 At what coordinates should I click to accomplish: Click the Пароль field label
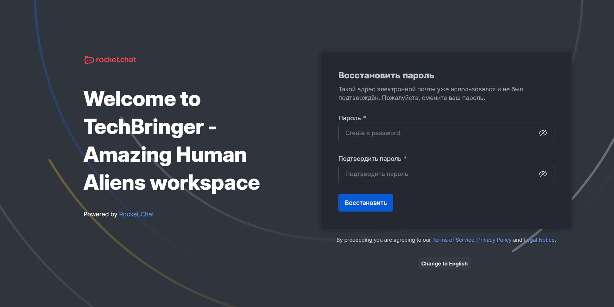point(349,118)
